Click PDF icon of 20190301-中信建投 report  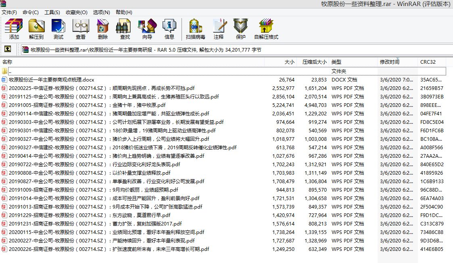pos(4,131)
